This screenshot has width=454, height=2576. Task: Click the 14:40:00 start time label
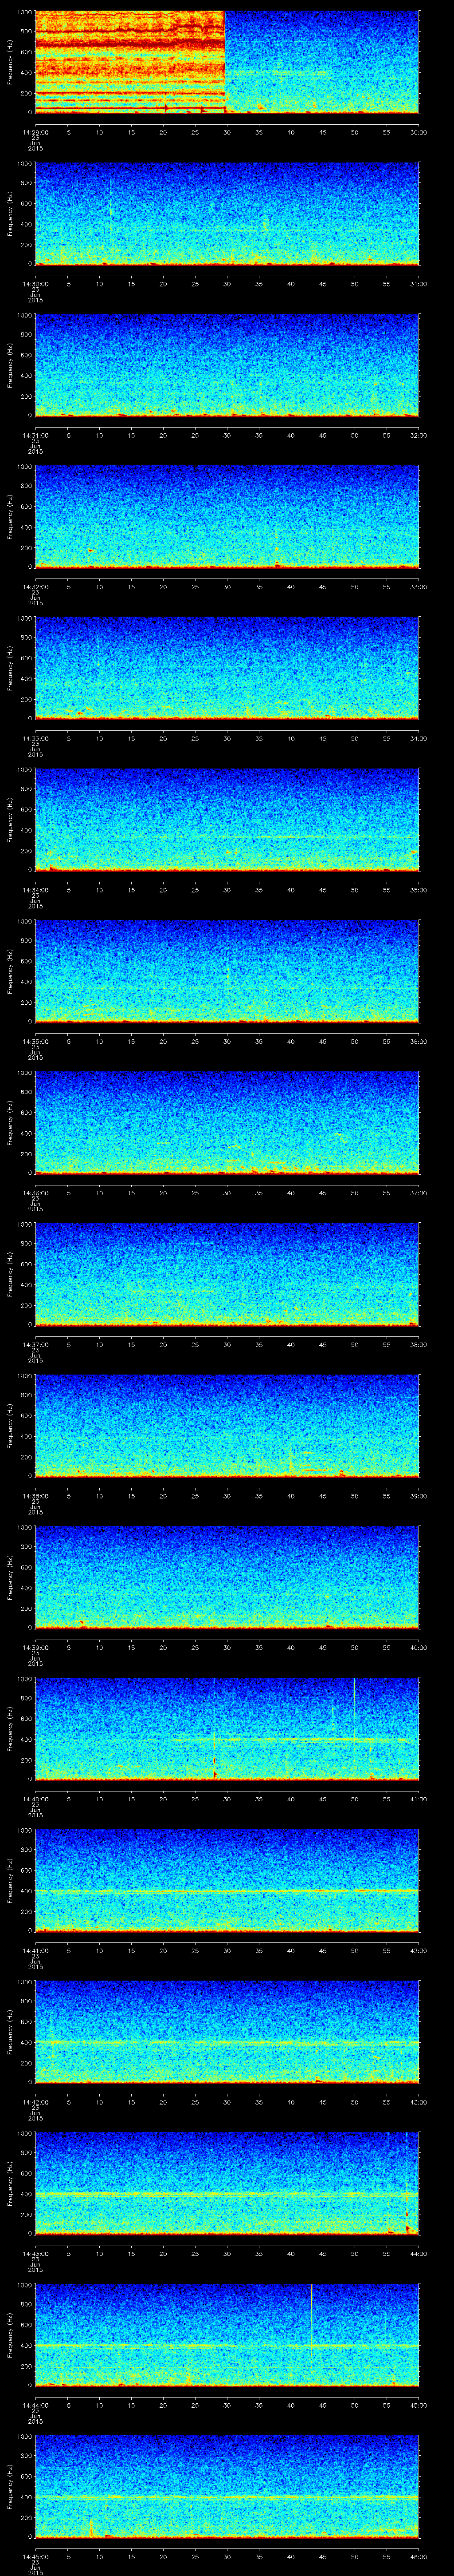35,1799
